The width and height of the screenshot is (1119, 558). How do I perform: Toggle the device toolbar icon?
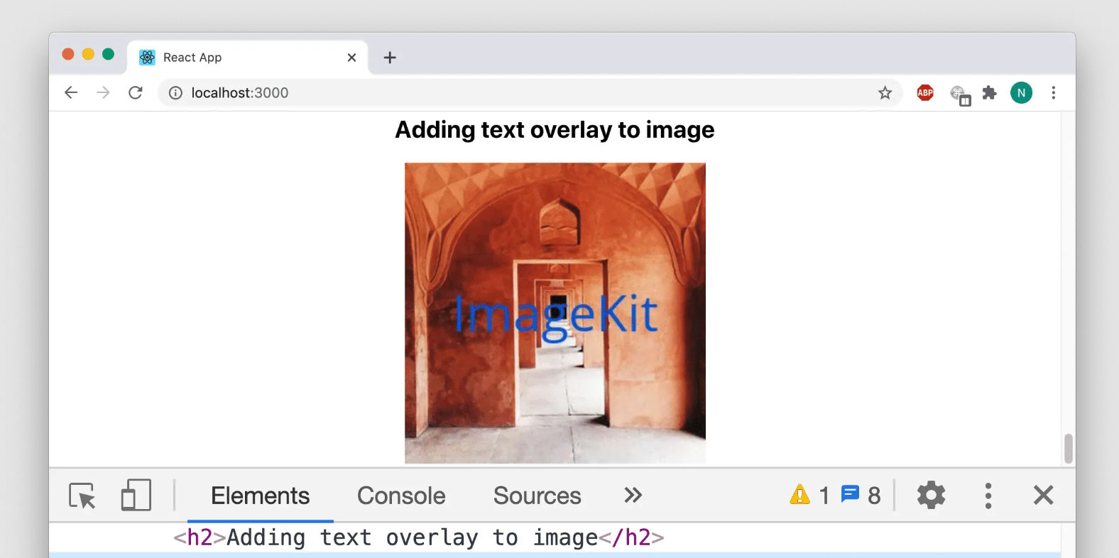pyautogui.click(x=136, y=495)
